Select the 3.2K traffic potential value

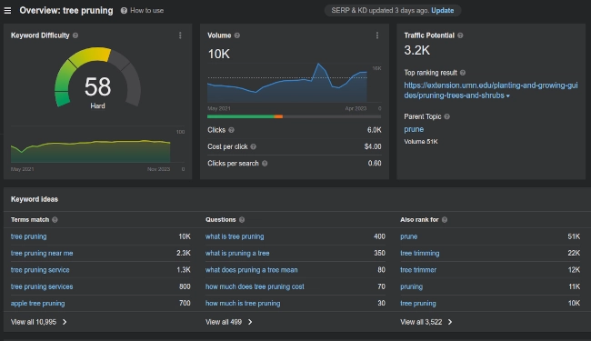pyautogui.click(x=416, y=51)
